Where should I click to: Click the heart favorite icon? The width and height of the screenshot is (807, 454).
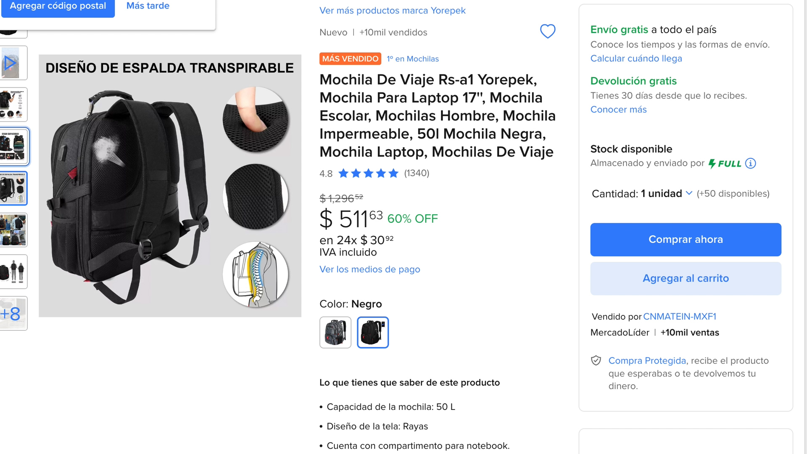547,31
